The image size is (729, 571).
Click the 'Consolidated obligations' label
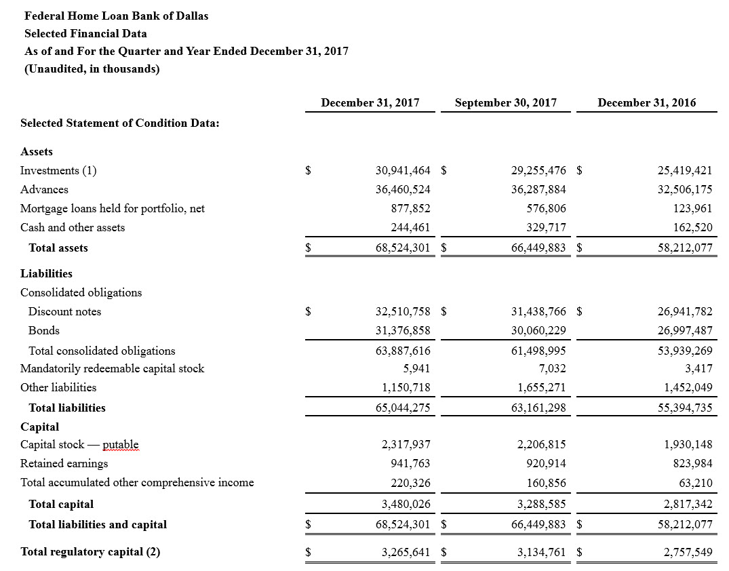(81, 293)
